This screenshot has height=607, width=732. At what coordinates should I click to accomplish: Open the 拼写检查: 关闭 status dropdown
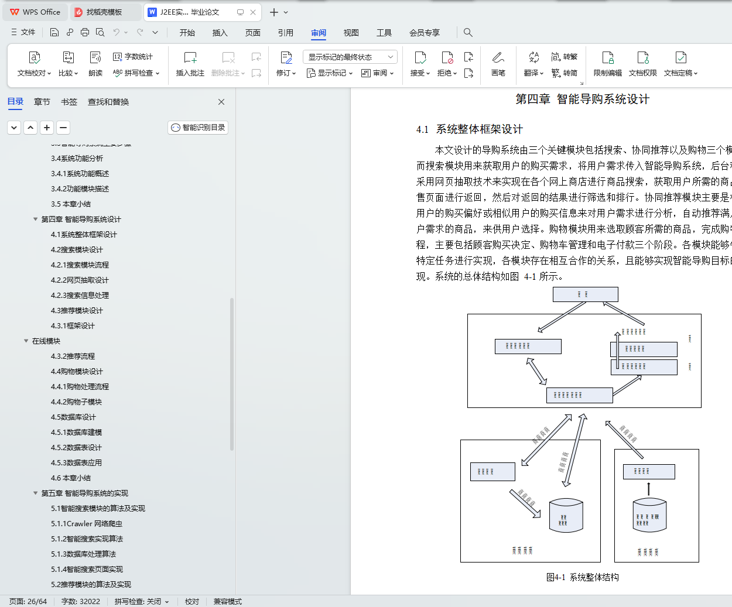pyautogui.click(x=142, y=601)
